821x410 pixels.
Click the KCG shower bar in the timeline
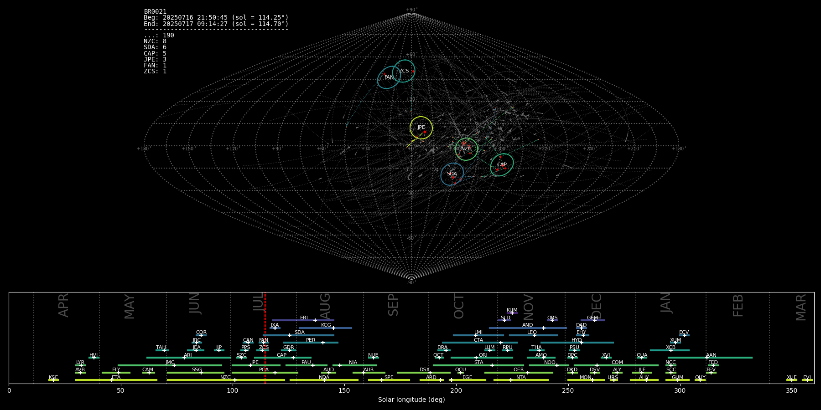click(x=325, y=328)
